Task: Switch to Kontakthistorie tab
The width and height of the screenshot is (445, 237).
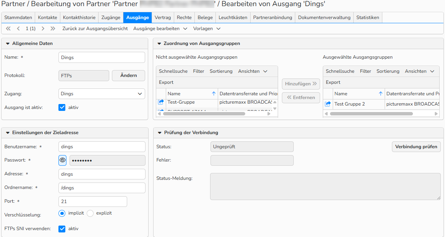Action: click(79, 18)
